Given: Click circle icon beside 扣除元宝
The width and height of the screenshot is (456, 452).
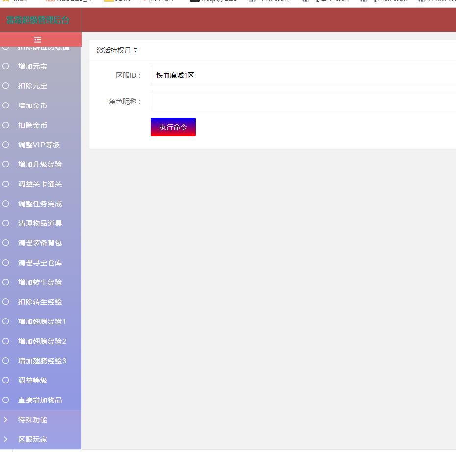Looking at the screenshot, I should point(6,86).
